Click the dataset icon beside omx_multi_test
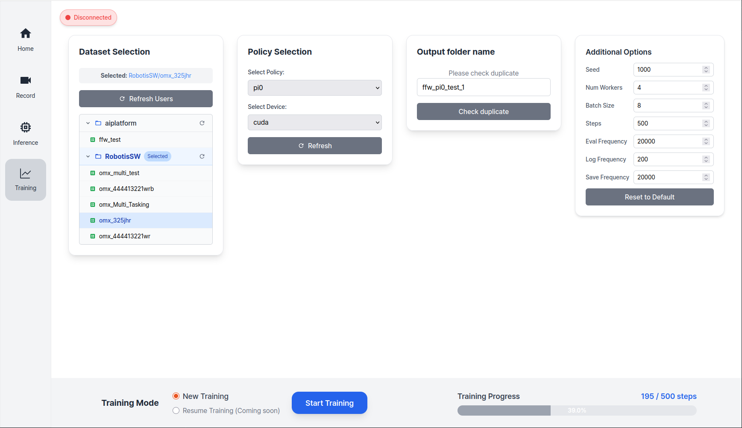The width and height of the screenshot is (742, 428). 93,173
